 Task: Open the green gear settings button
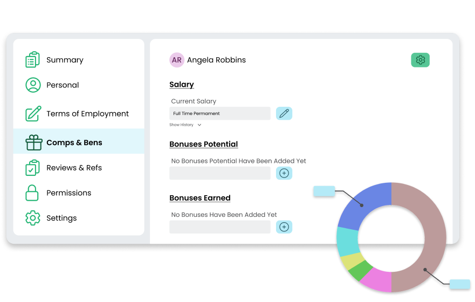click(420, 60)
